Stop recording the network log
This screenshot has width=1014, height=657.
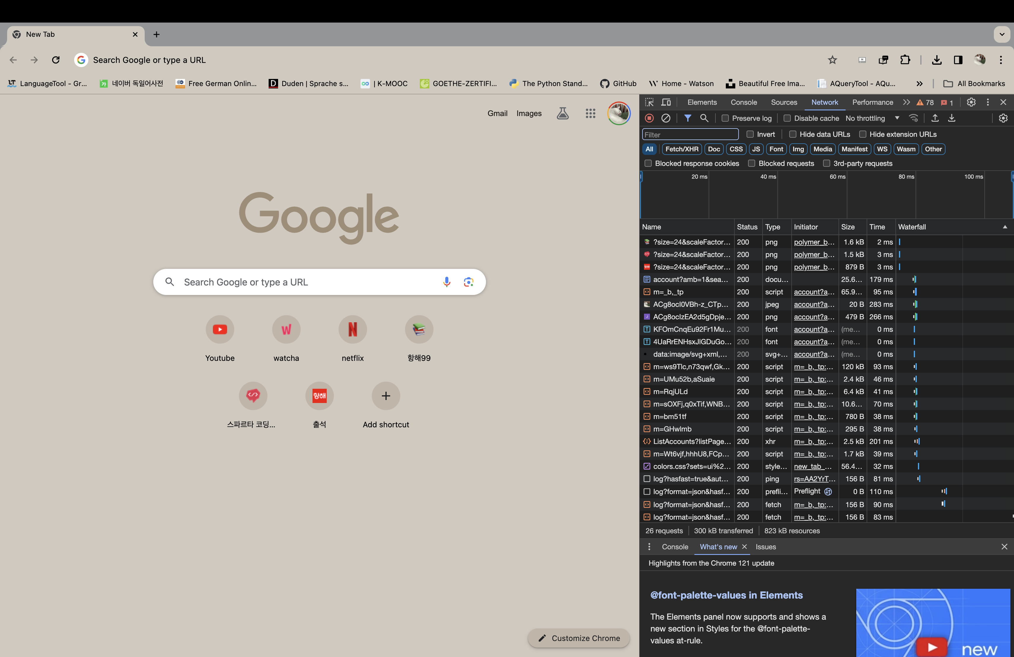[x=649, y=118]
